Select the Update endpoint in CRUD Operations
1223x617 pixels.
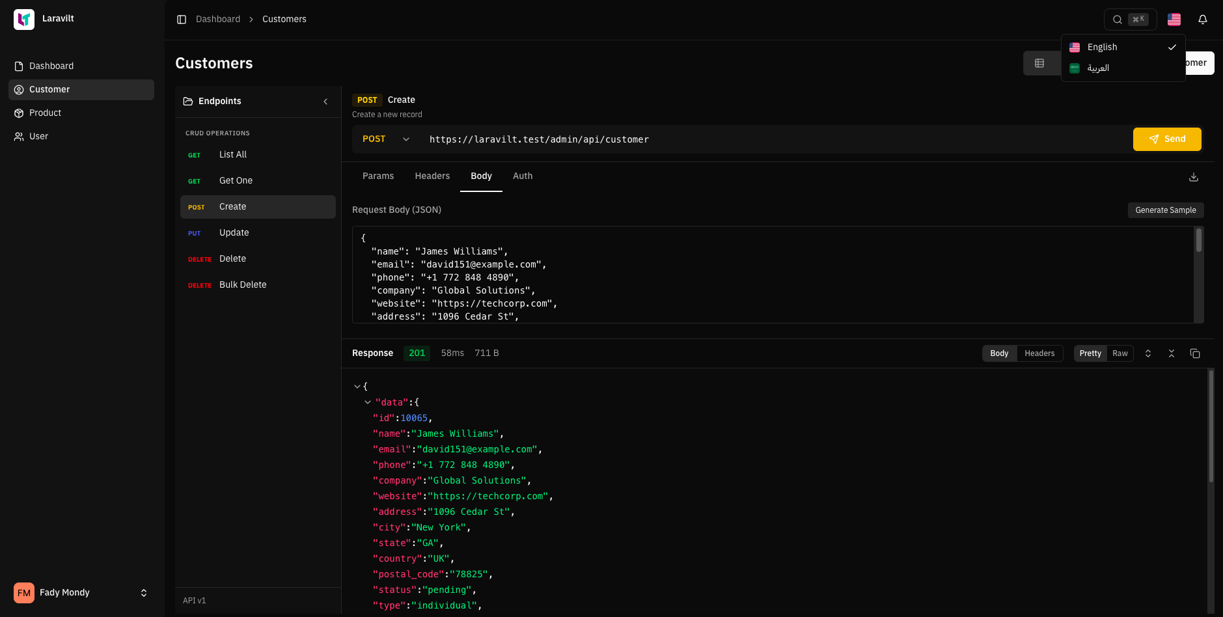[x=234, y=232]
